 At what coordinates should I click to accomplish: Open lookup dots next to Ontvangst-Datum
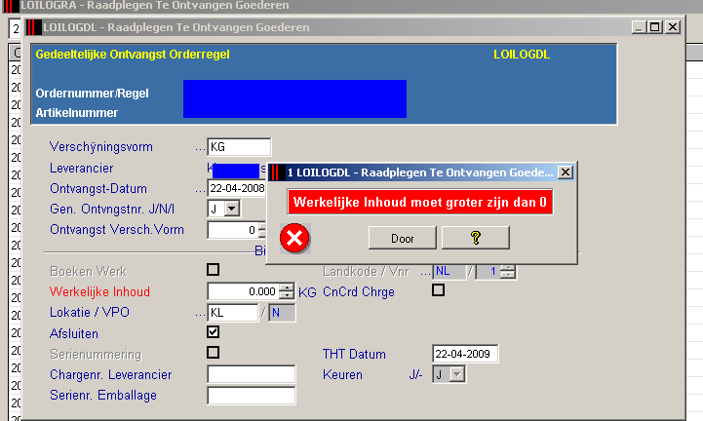[201, 190]
